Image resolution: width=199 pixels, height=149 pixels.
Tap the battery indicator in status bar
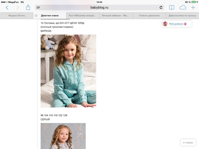click(194, 2)
